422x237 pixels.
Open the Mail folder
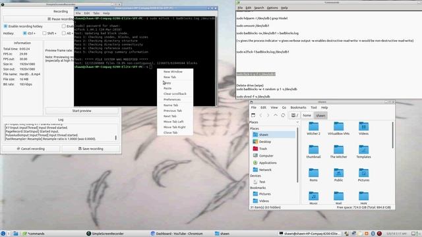(338, 197)
